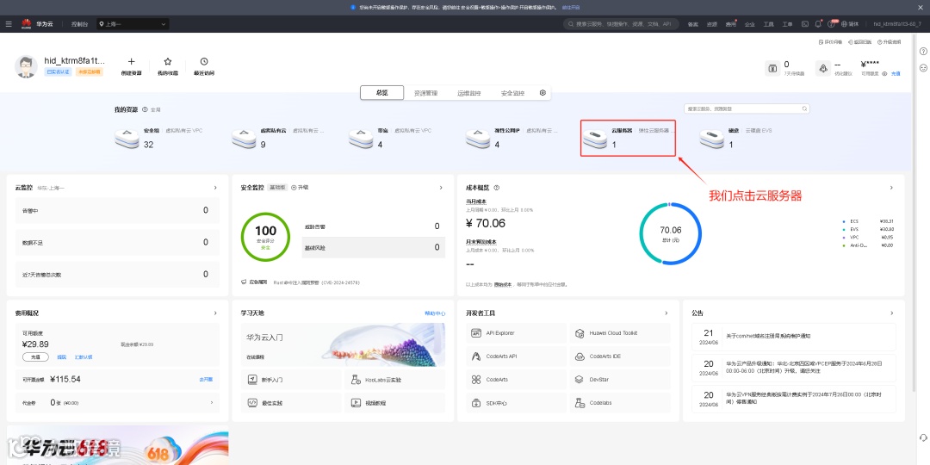Open my favorites star icon

[168, 61]
